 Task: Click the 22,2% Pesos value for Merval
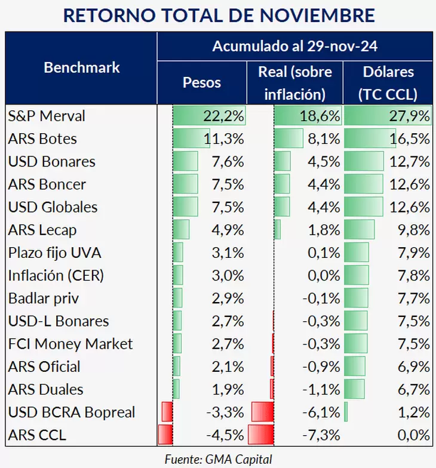223,116
